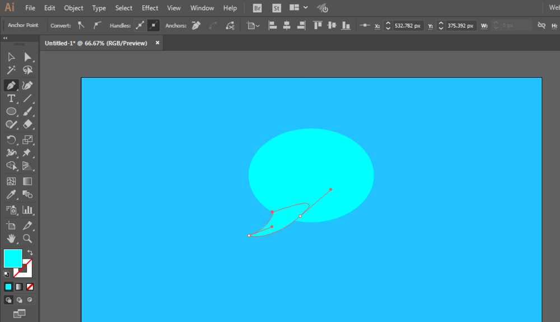
Task: Show handles for multiple selected anchors
Action: [x=140, y=25]
